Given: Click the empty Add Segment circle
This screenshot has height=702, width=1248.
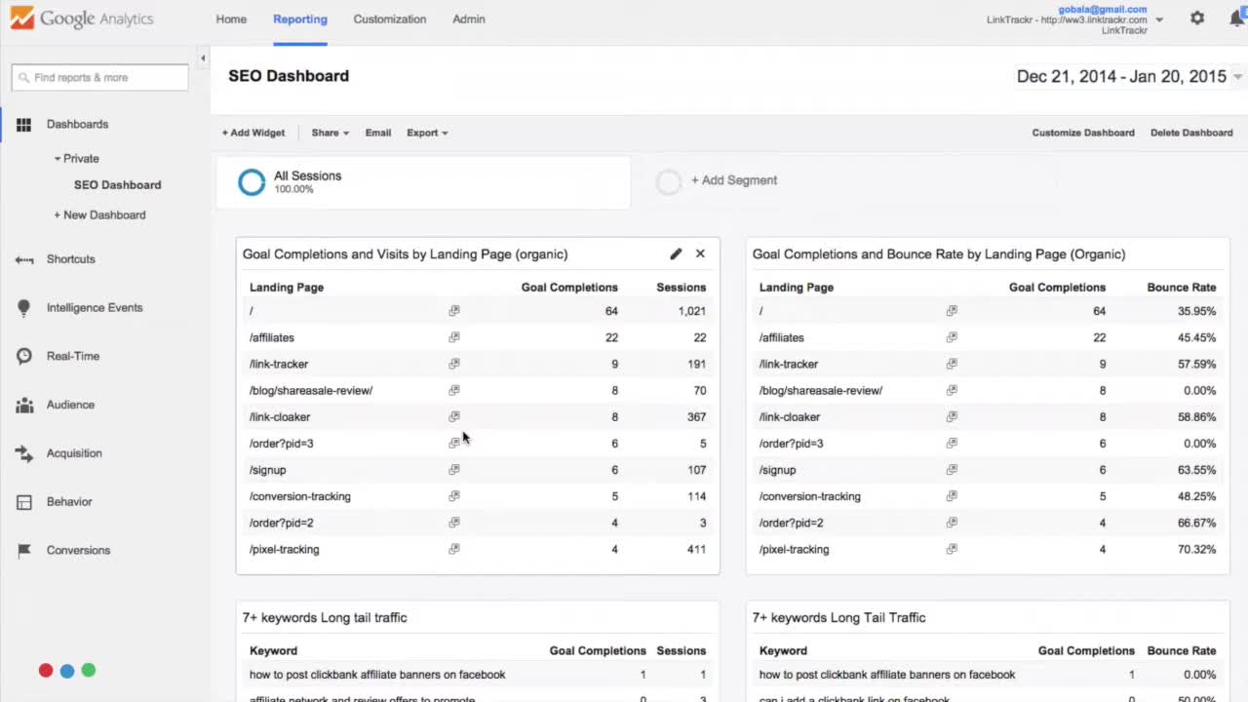Looking at the screenshot, I should click(x=669, y=182).
